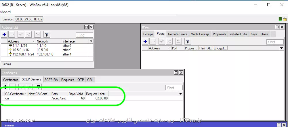This screenshot has width=288, height=127.
Task: Open the Mode Configs tab
Action: [200, 34]
